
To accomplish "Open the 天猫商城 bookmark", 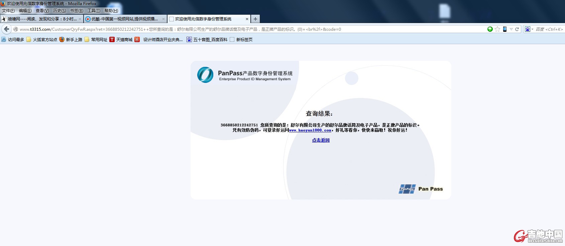I will pyautogui.click(x=121, y=39).
